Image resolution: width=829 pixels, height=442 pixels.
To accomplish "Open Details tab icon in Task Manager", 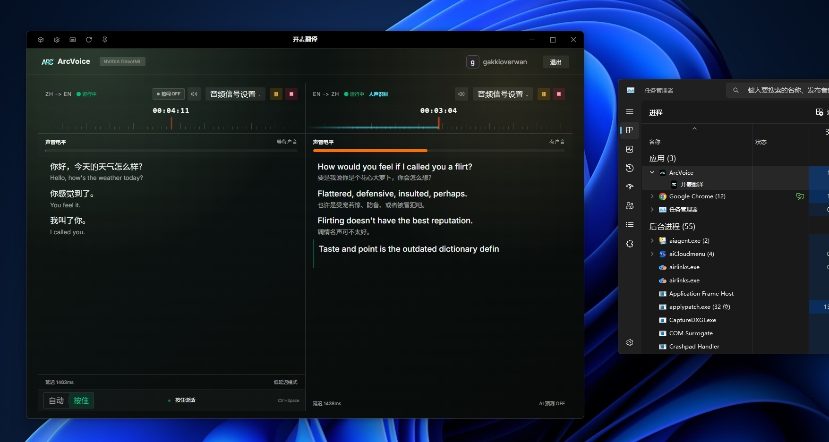I will coord(630,225).
